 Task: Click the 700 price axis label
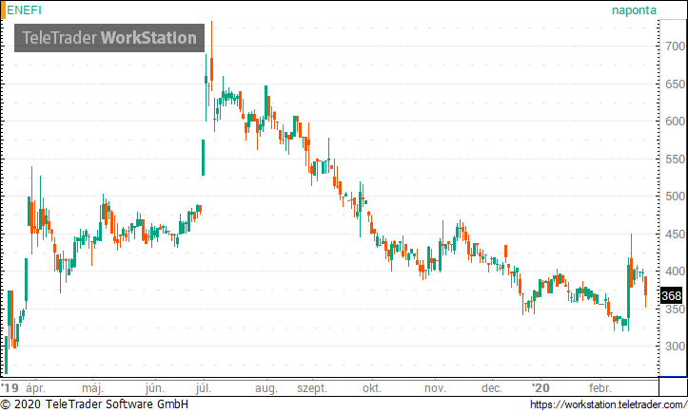(x=675, y=46)
